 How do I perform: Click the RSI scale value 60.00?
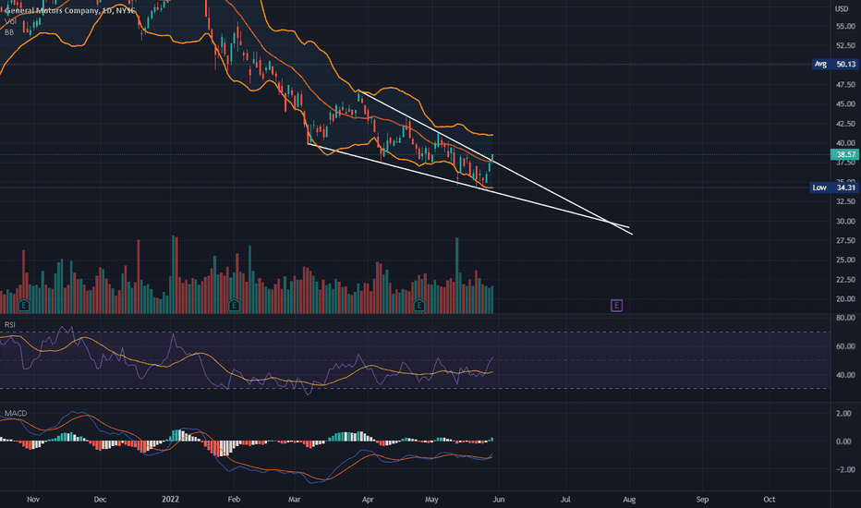(x=845, y=346)
